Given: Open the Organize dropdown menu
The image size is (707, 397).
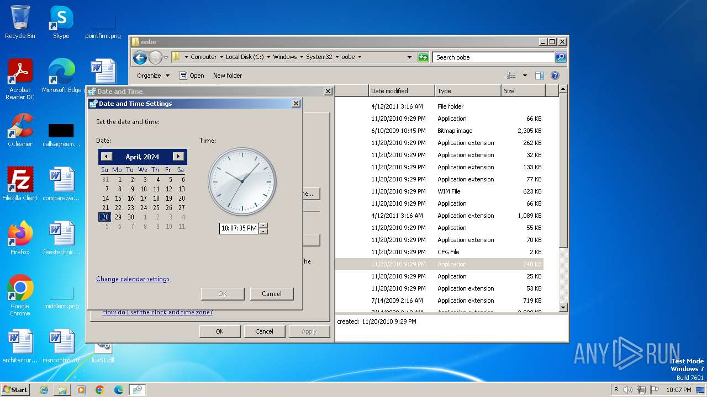Looking at the screenshot, I should [x=153, y=76].
